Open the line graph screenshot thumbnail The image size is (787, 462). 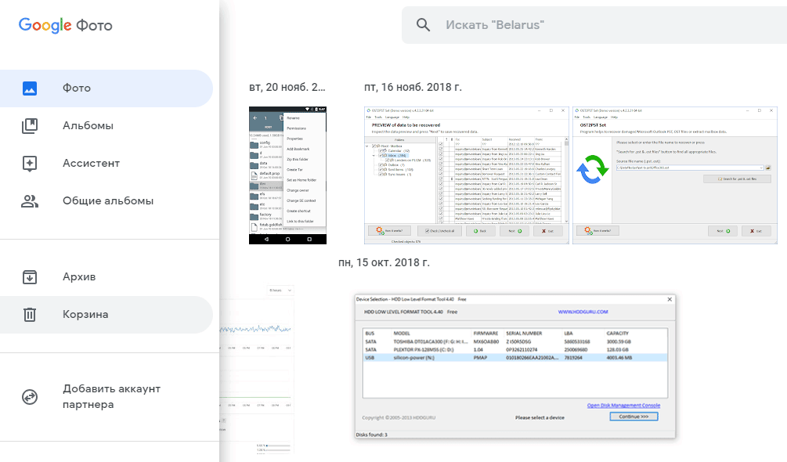257,368
